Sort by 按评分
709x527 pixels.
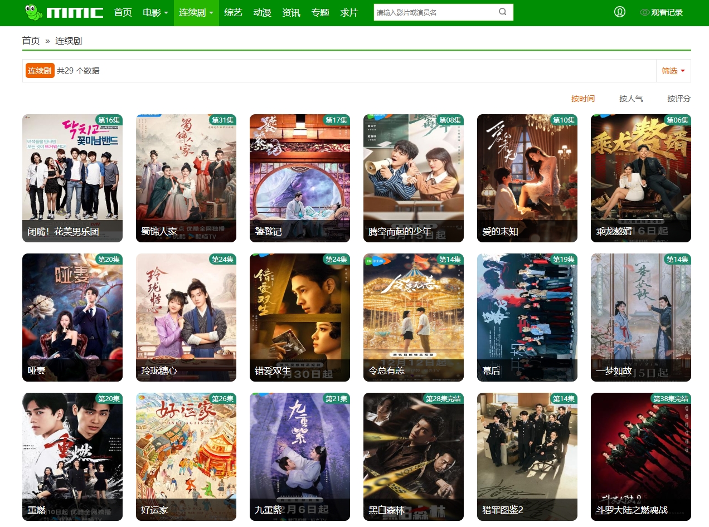tap(679, 99)
